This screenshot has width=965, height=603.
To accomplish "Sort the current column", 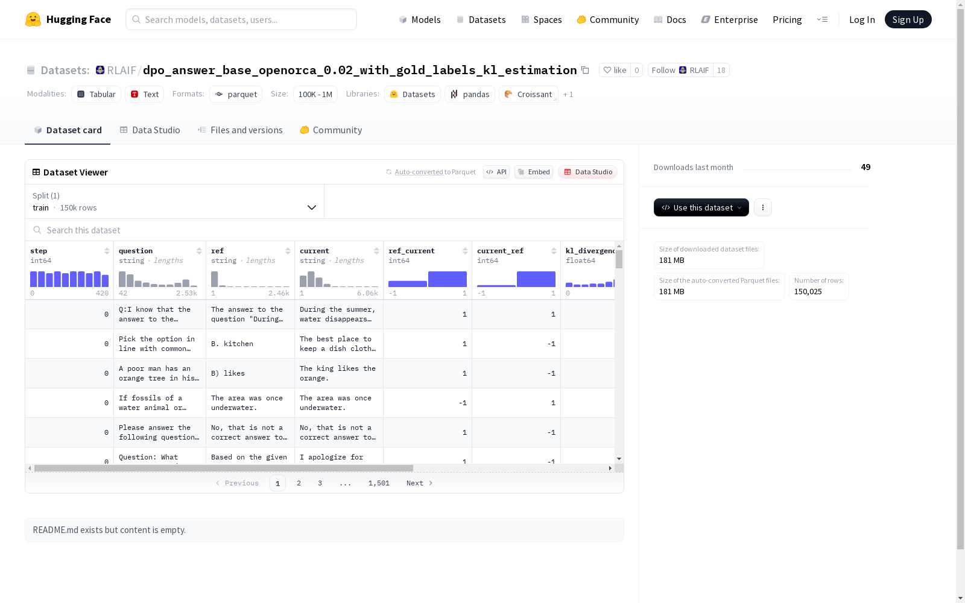I will 376,251.
